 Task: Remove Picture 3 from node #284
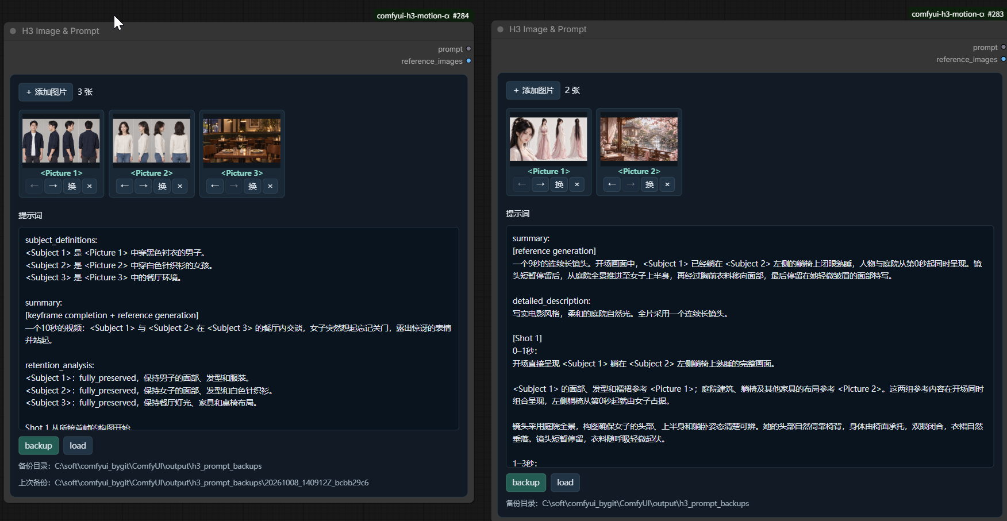(x=270, y=186)
